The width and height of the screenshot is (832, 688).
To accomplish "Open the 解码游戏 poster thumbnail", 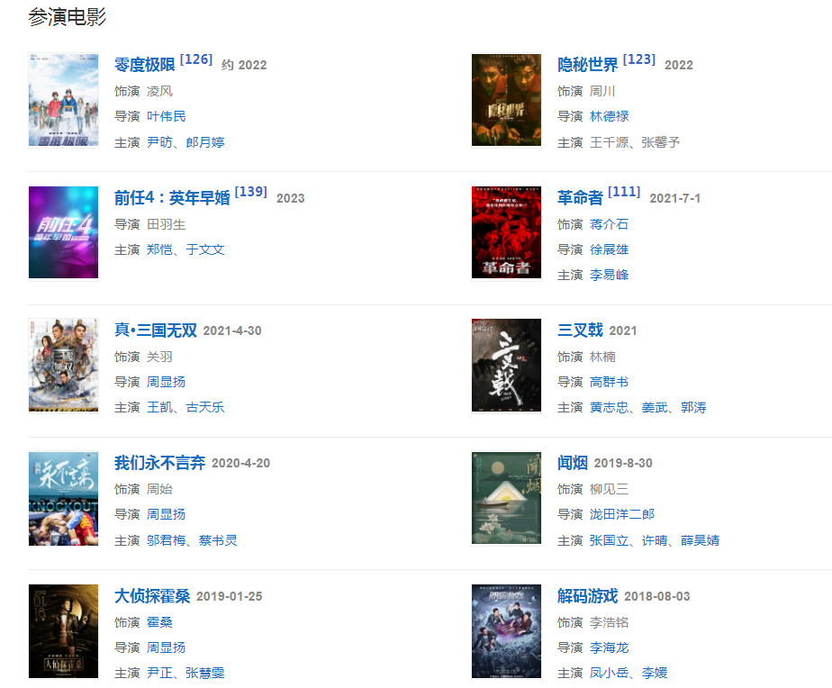I will coord(506,631).
